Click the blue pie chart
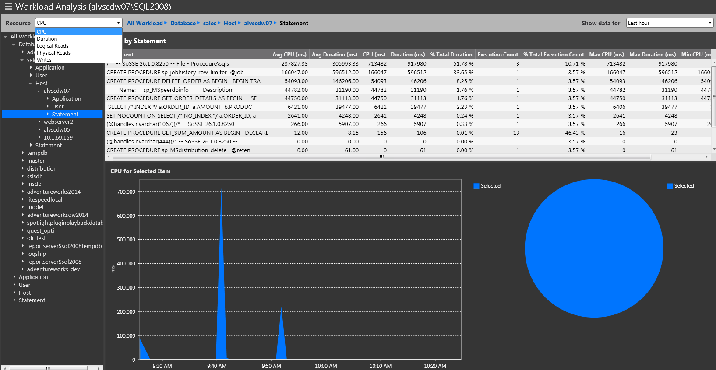Viewport: 716px width, 370px height. pos(594,248)
